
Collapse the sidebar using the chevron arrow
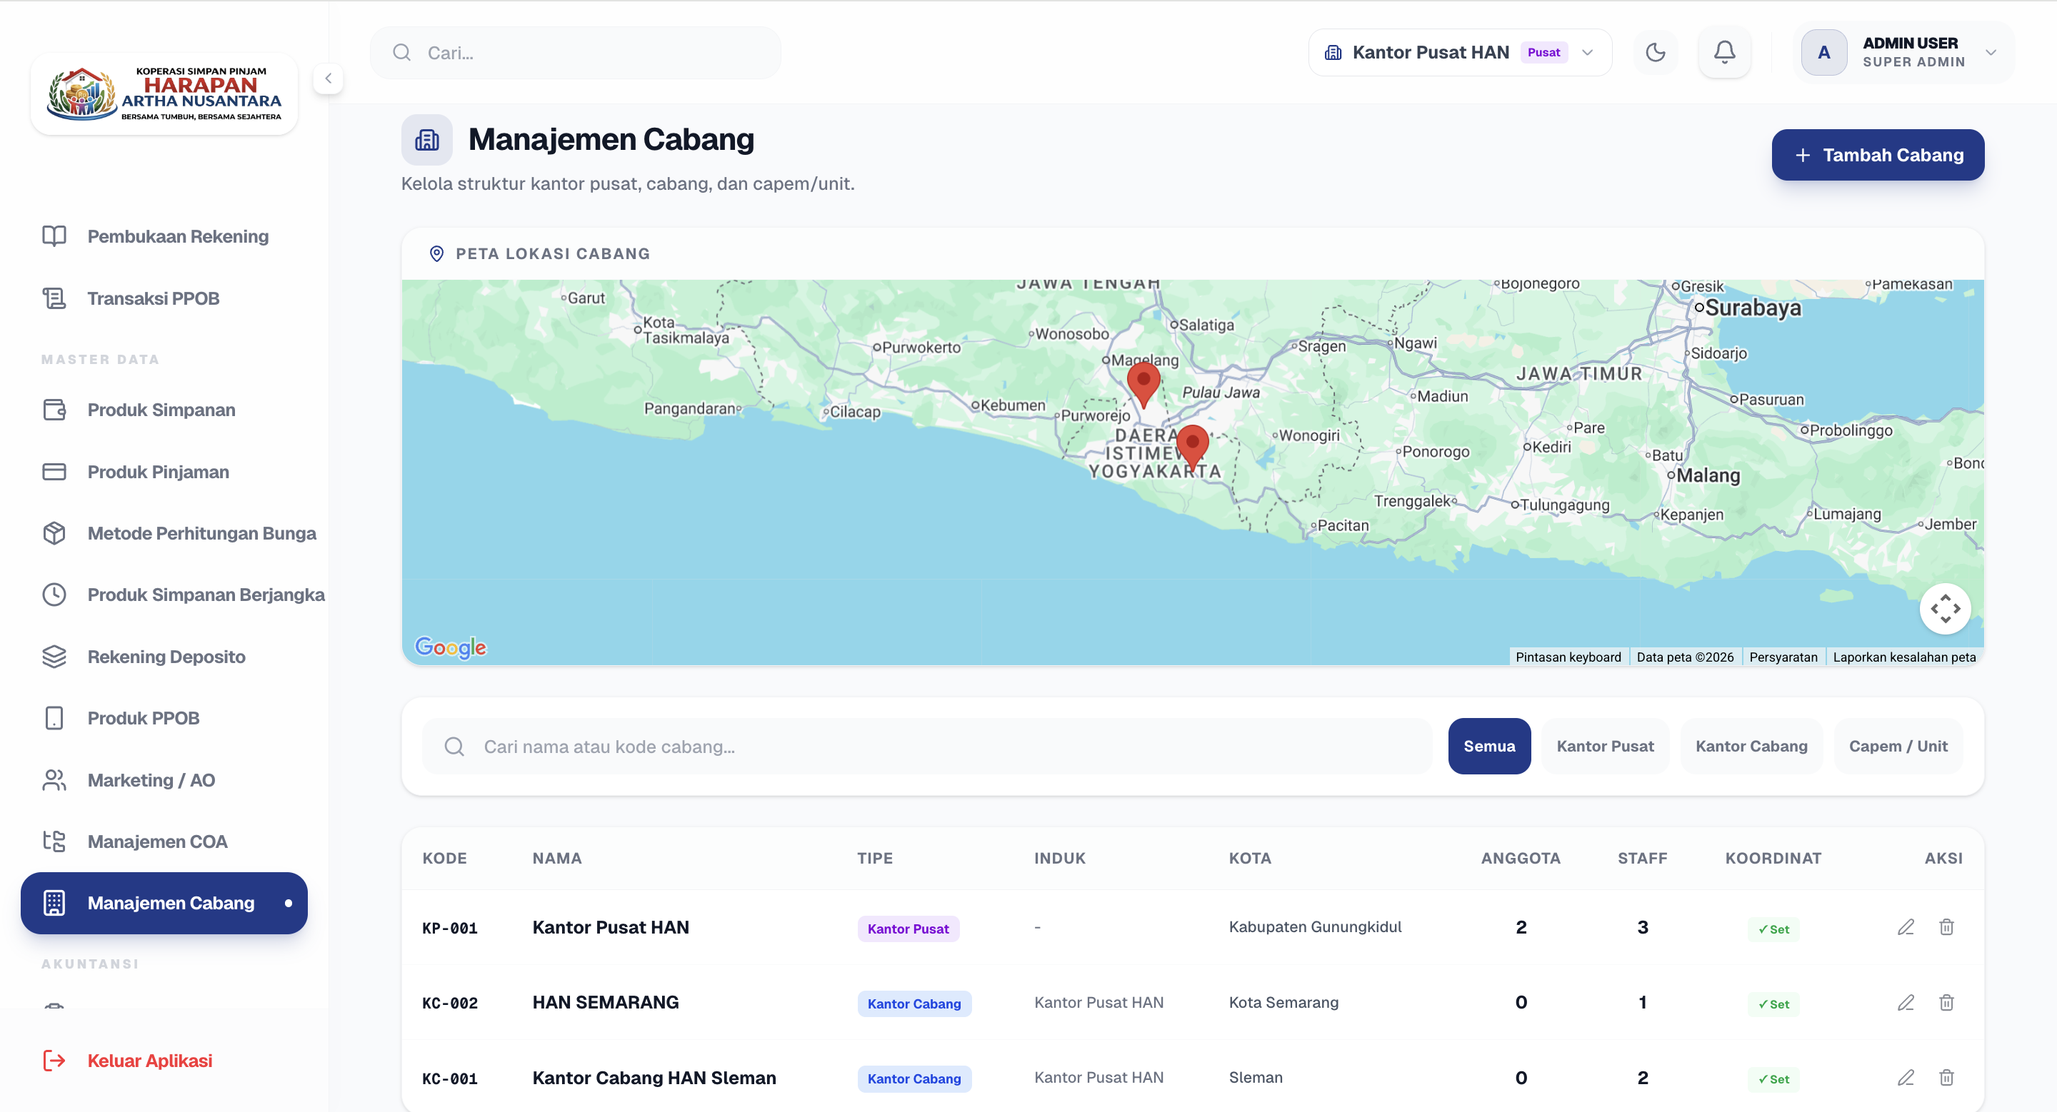click(x=329, y=79)
